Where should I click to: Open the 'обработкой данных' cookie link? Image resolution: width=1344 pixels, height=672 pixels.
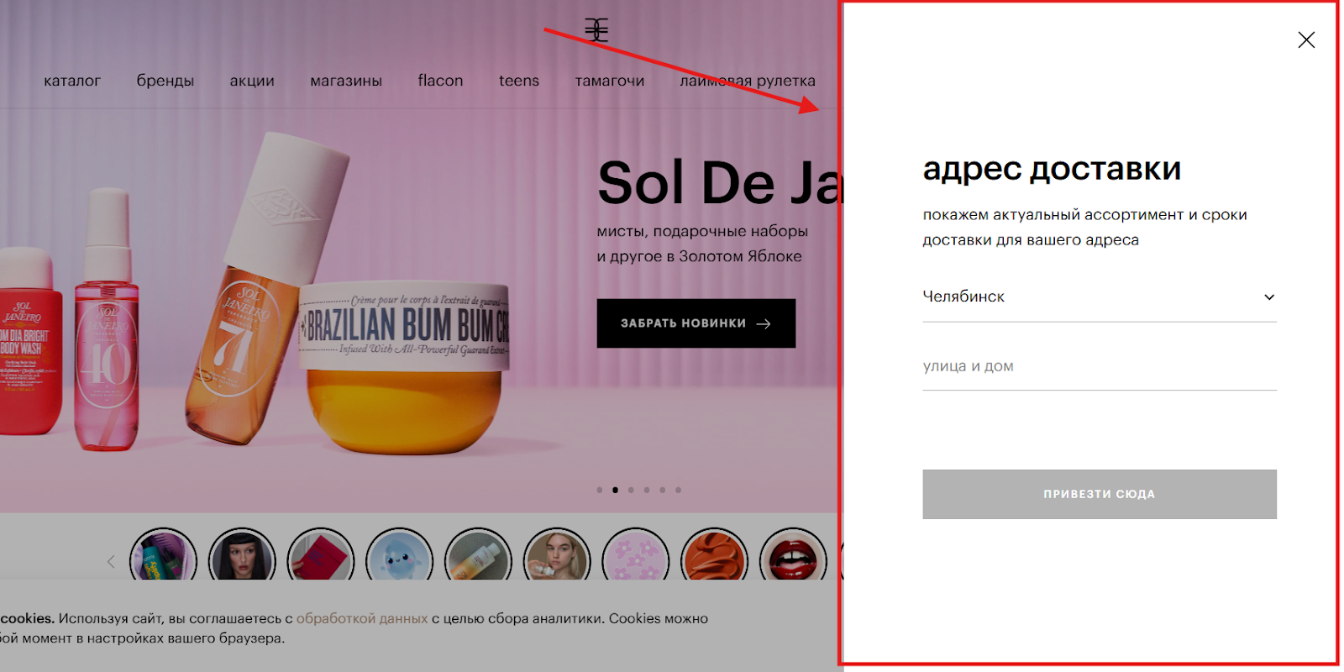[x=362, y=618]
